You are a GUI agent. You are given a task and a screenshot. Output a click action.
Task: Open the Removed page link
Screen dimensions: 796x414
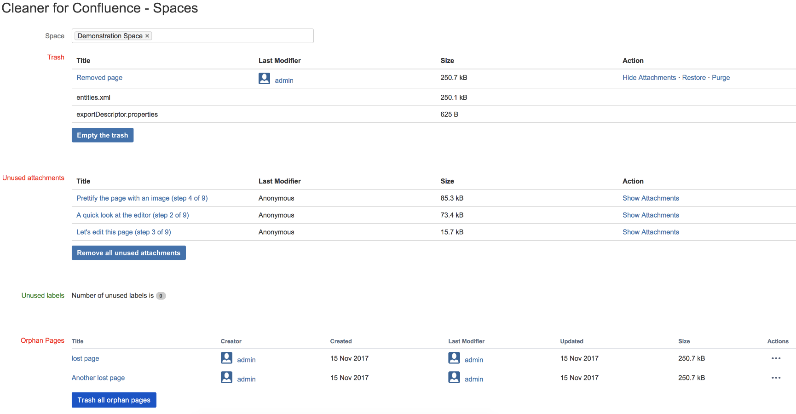[x=99, y=78]
